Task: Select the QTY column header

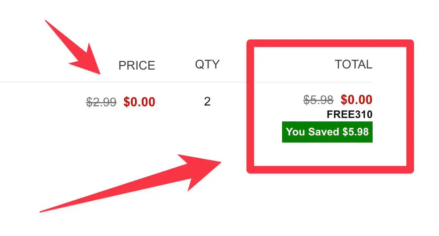Action: [207, 65]
